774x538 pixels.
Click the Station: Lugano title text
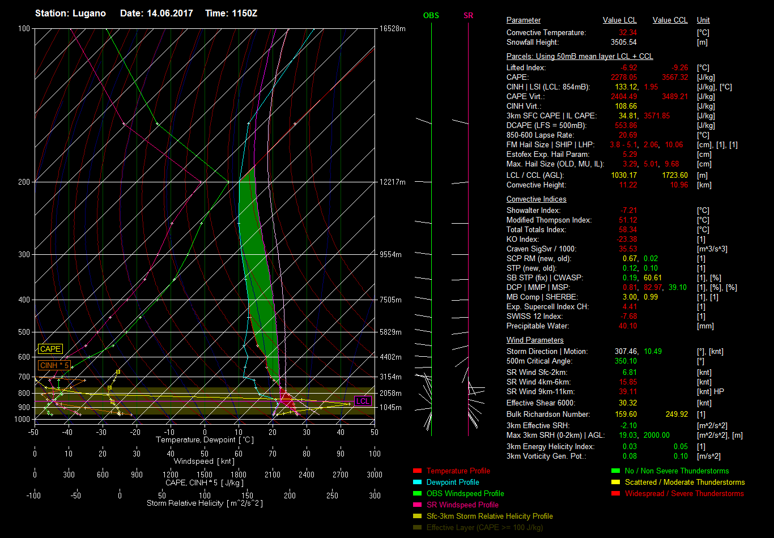(70, 13)
